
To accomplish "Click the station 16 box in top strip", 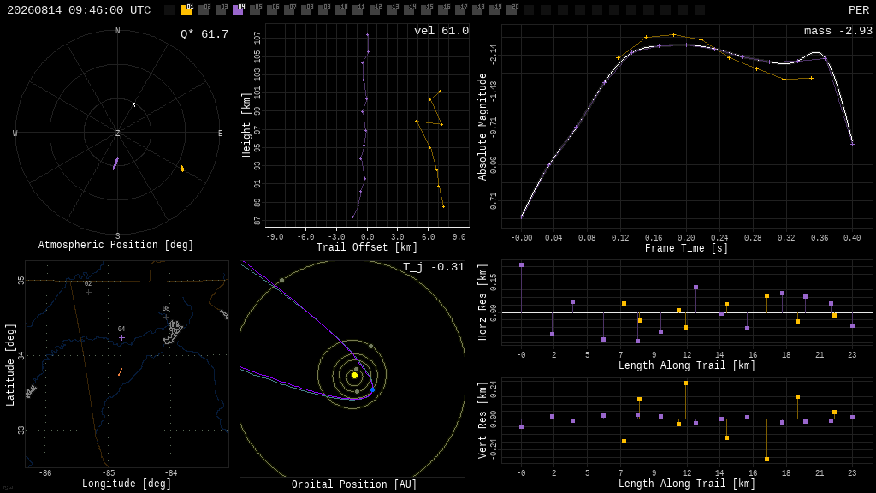I will point(444,10).
